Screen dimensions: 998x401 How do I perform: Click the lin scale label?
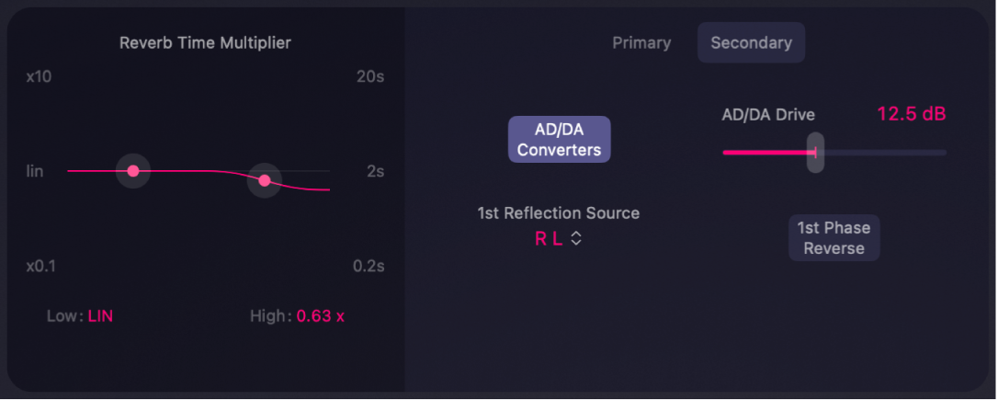pos(35,171)
